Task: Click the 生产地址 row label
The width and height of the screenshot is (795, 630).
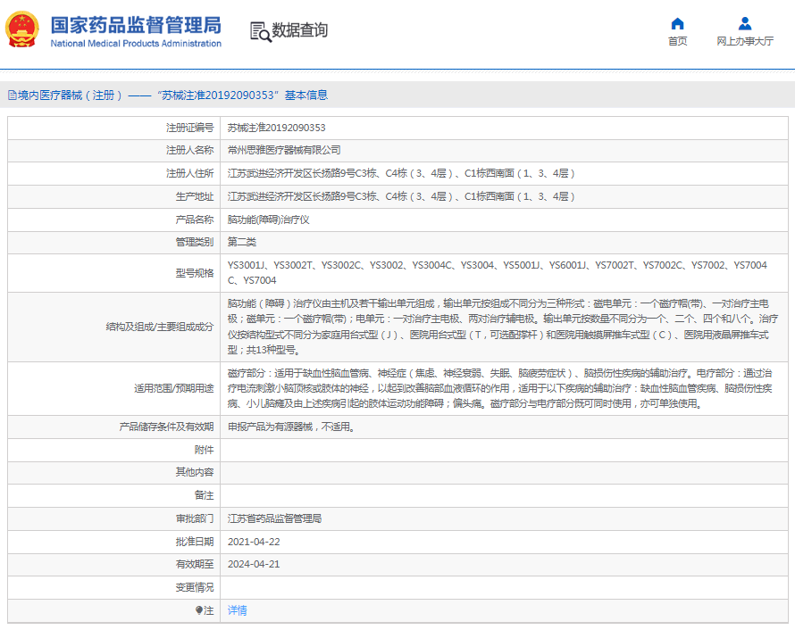Action: tap(195, 196)
